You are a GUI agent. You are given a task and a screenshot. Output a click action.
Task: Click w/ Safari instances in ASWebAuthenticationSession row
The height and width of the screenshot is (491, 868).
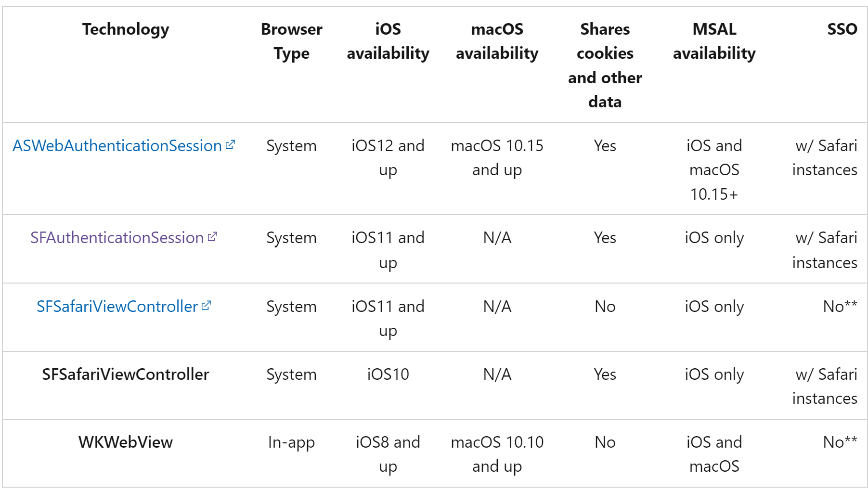pyautogui.click(x=825, y=158)
